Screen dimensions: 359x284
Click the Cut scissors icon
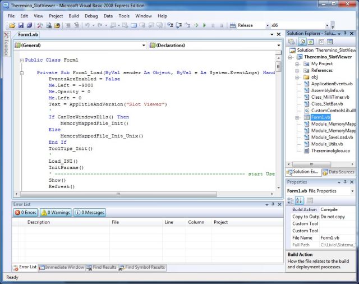pos(40,25)
